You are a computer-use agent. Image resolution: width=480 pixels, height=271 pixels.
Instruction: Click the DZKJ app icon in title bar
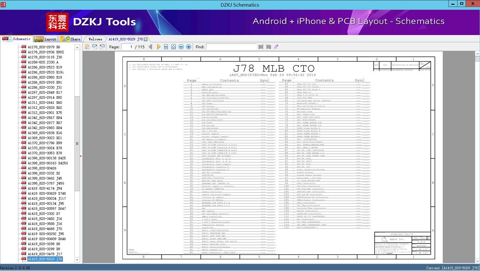(3, 4)
